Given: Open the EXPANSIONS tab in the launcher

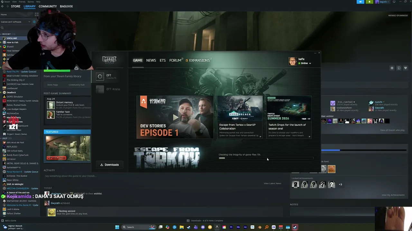Looking at the screenshot, I should coord(199,60).
